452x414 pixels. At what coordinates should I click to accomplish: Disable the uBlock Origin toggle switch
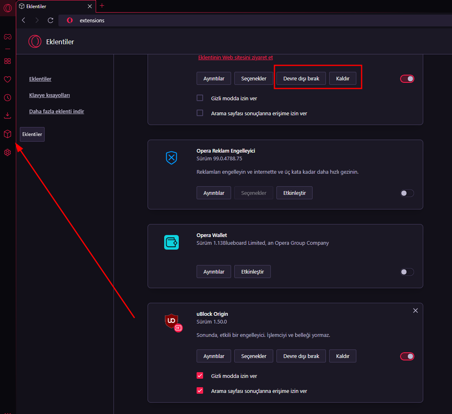(x=407, y=356)
